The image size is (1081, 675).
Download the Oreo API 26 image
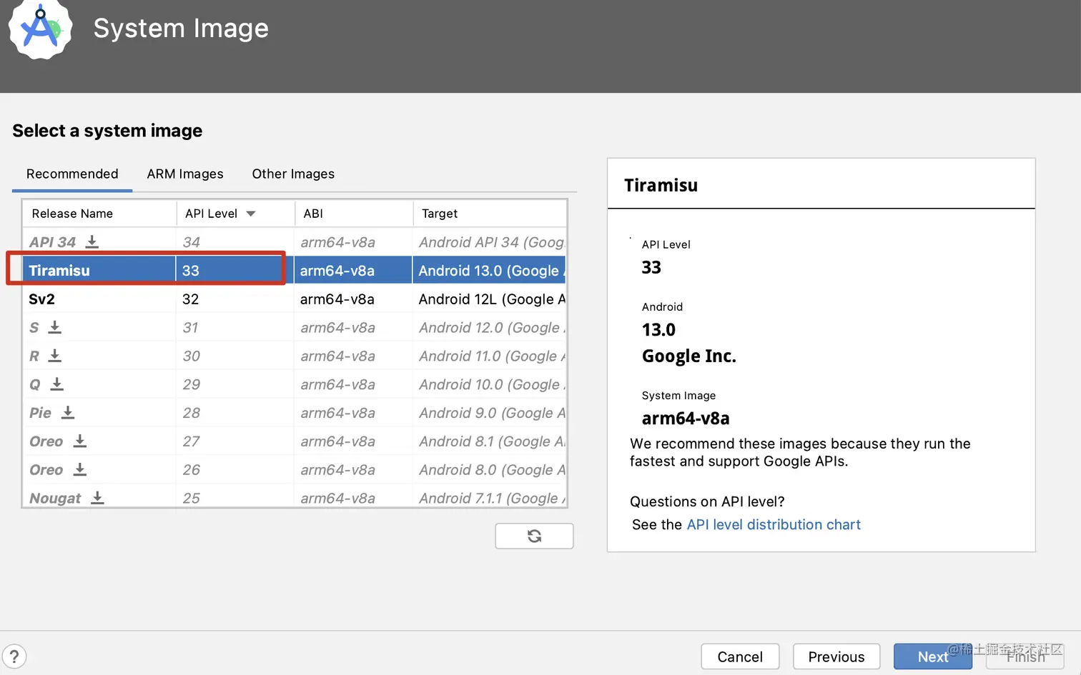click(80, 469)
